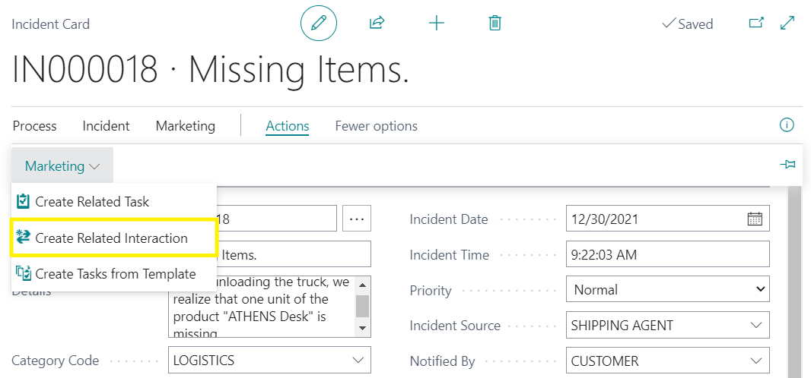This screenshot has width=811, height=378.
Task: Open the Incident Source dropdown
Action: (755, 325)
